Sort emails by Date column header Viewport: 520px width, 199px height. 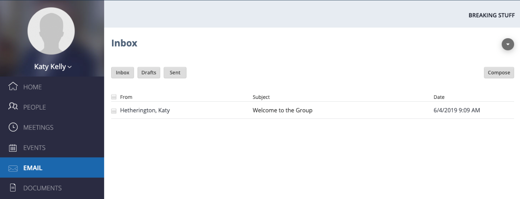coord(439,97)
